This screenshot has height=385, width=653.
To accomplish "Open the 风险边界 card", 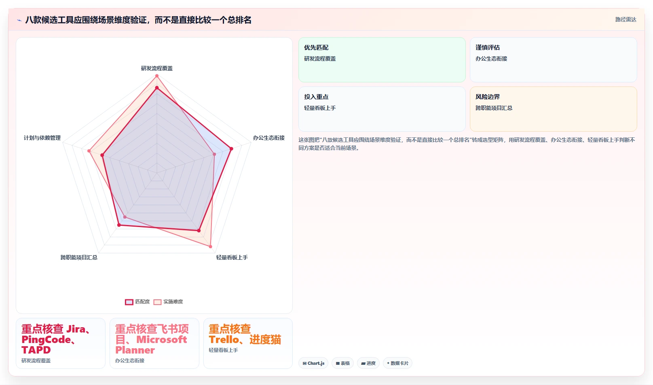I will pyautogui.click(x=554, y=109).
